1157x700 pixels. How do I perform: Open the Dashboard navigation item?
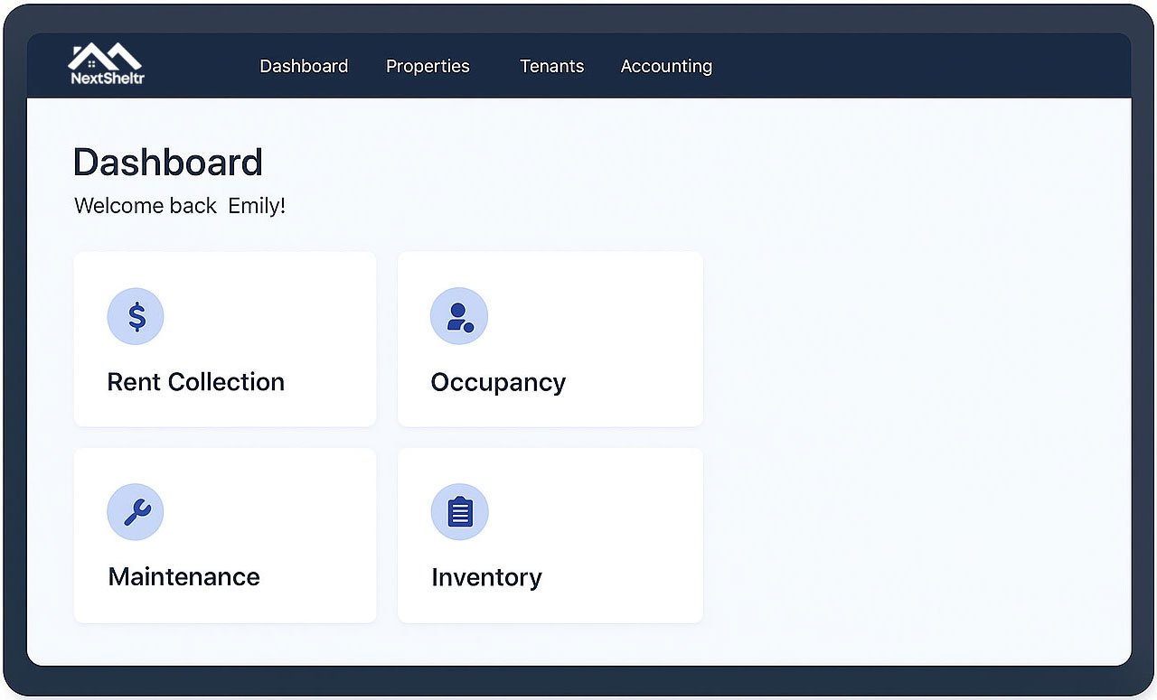pyautogui.click(x=304, y=66)
